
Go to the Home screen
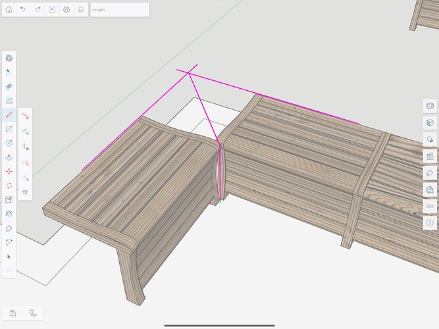pyautogui.click(x=9, y=9)
